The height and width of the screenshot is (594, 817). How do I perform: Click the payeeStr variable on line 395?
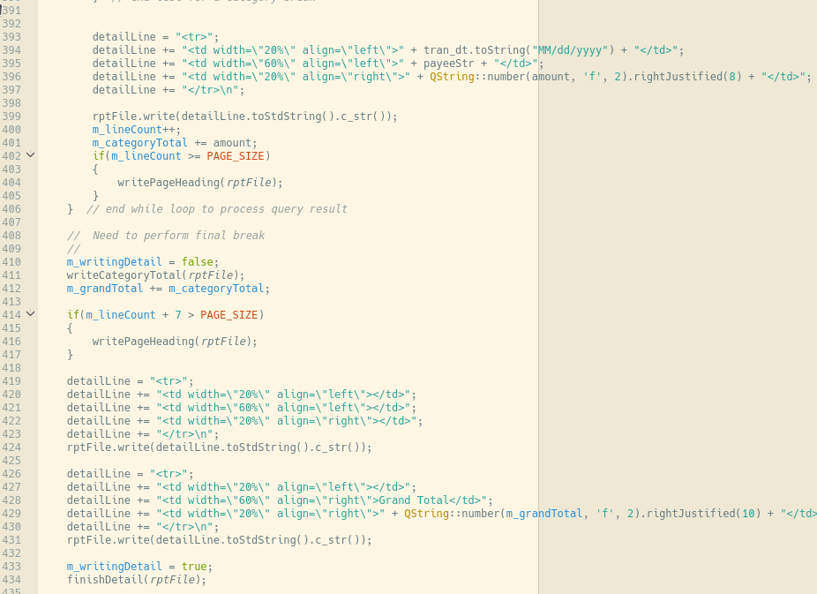448,64
